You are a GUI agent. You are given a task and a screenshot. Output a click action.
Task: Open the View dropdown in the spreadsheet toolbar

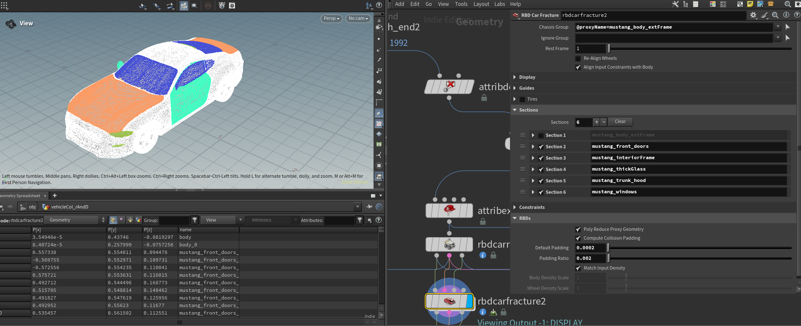[223, 220]
